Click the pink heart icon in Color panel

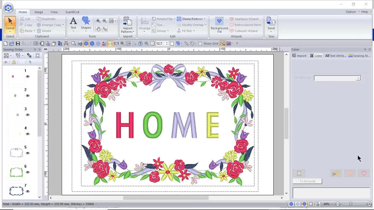tap(364, 173)
